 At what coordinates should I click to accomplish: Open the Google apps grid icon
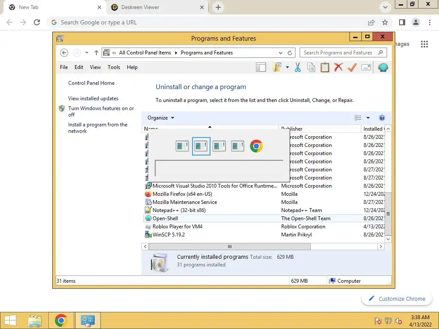(x=424, y=44)
